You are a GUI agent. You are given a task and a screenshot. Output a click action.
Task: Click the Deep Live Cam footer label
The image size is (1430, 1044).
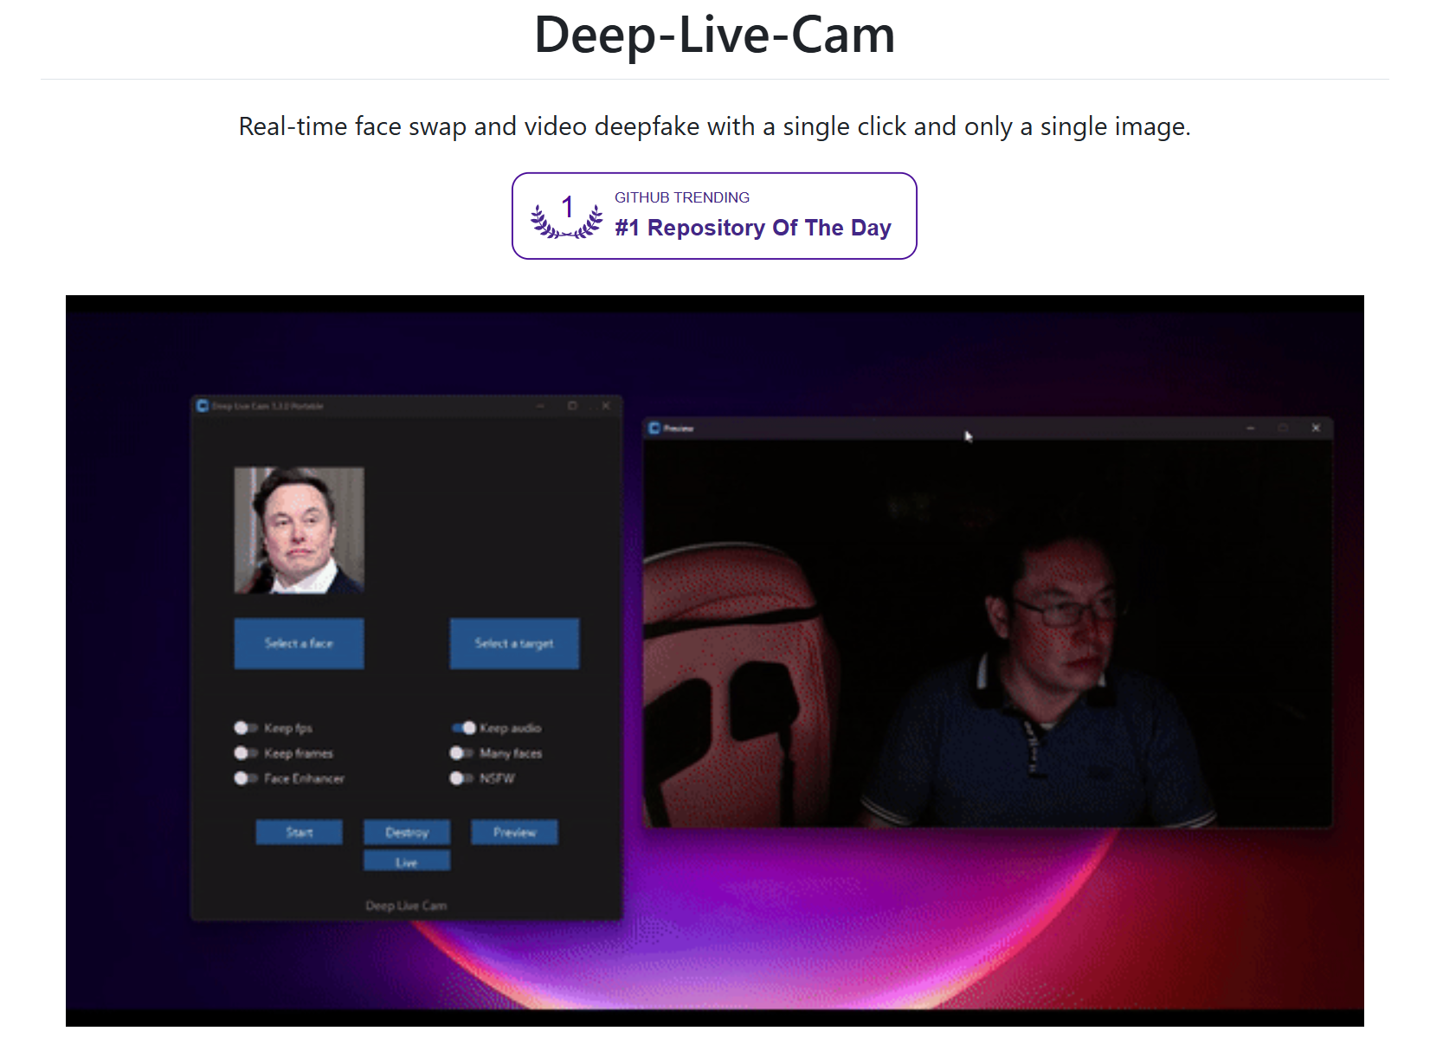coord(406,905)
